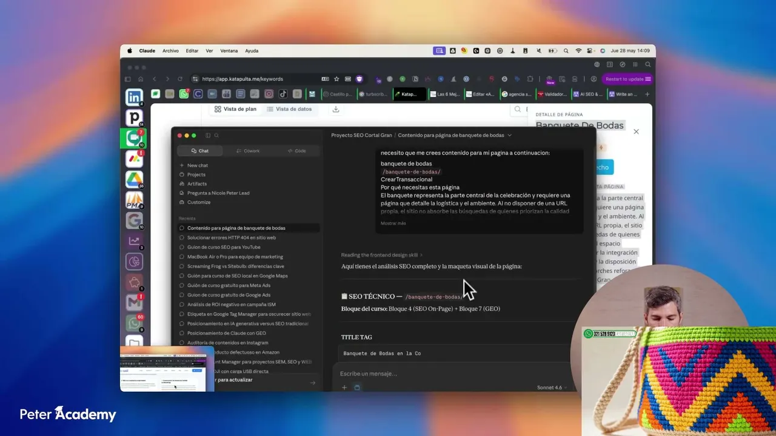Open Projects in Claude sidebar
The width and height of the screenshot is (776, 436).
click(192, 174)
